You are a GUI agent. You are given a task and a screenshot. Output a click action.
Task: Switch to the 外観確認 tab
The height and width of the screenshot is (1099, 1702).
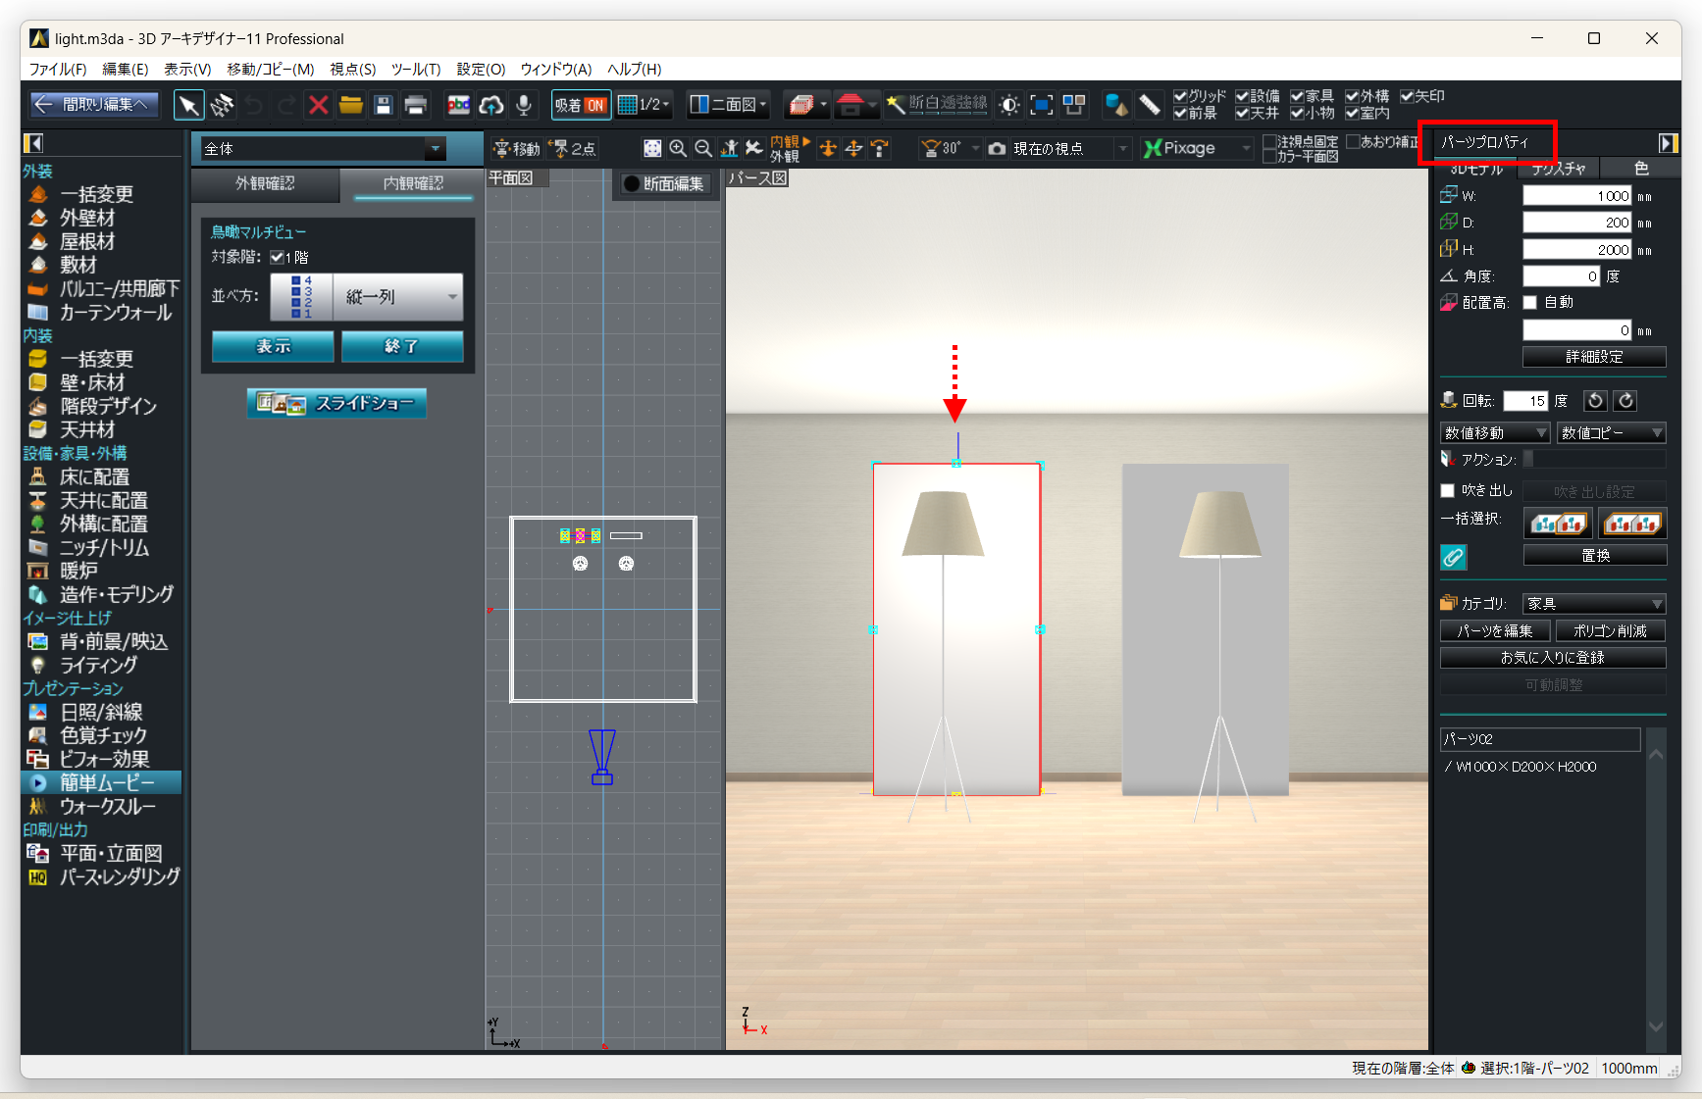pyautogui.click(x=265, y=183)
